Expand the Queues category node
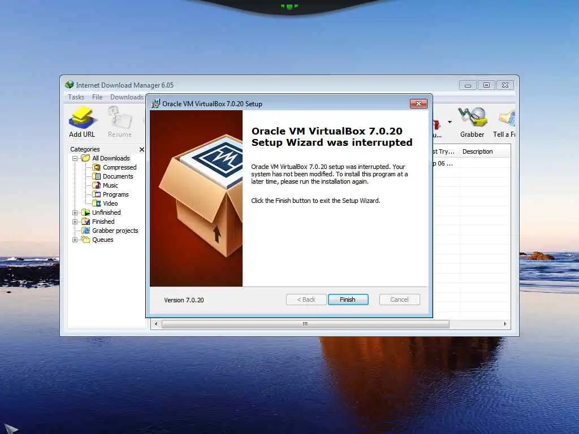The image size is (579, 434). coord(75,240)
